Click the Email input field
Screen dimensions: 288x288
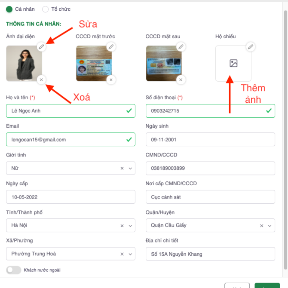64,140
